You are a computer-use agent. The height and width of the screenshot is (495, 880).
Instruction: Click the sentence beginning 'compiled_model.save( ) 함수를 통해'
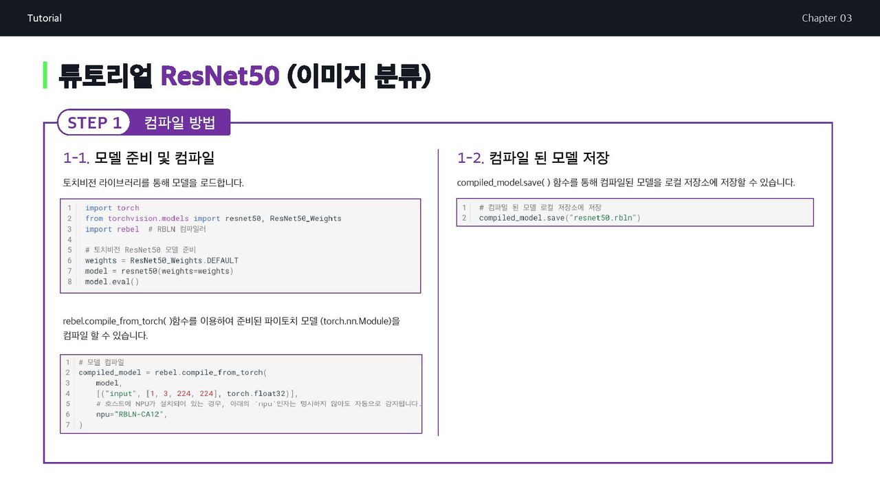click(x=626, y=183)
